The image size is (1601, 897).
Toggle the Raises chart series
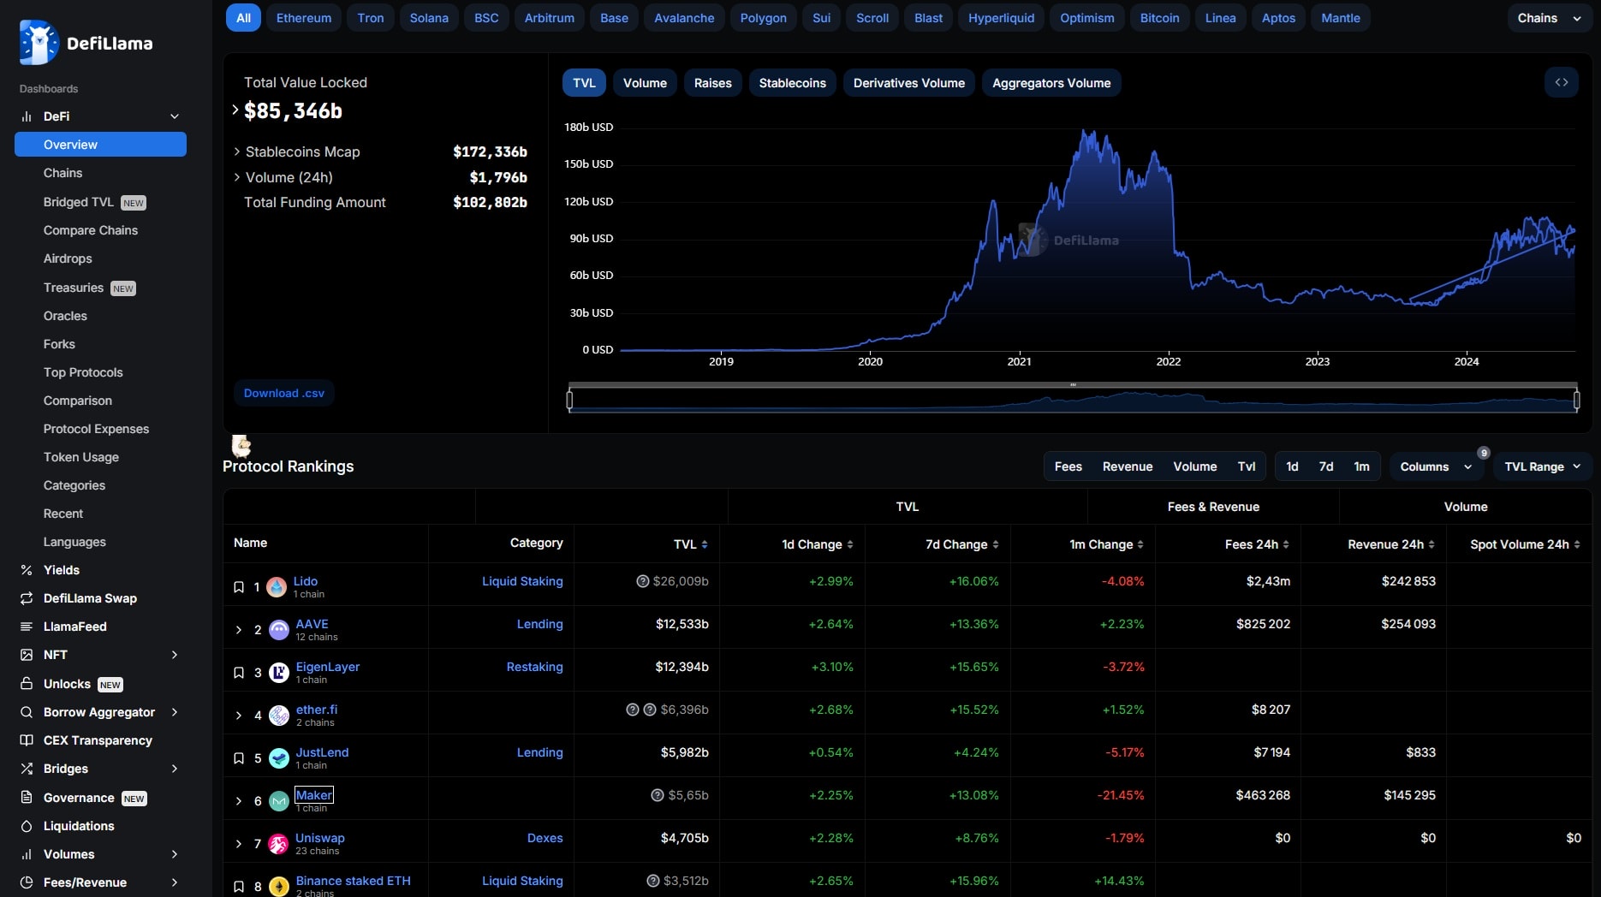713,83
